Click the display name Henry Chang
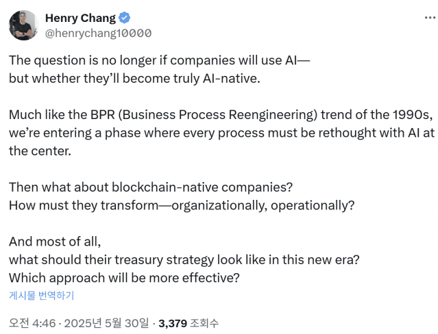 (x=80, y=18)
